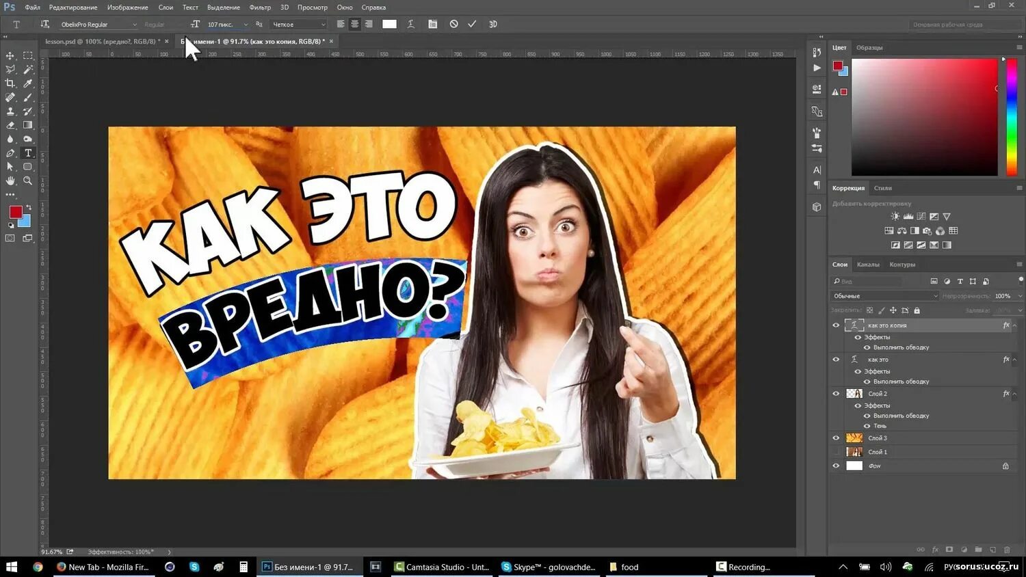Activate the Zoom tool

click(27, 180)
